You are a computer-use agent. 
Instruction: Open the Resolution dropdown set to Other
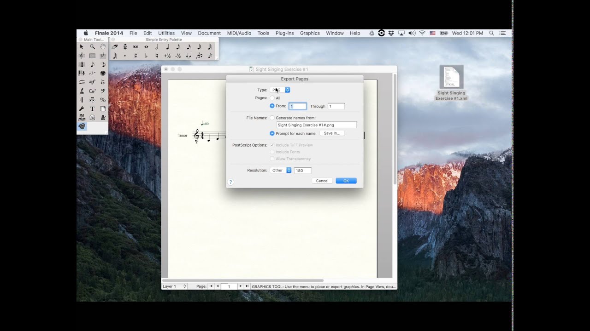(281, 170)
